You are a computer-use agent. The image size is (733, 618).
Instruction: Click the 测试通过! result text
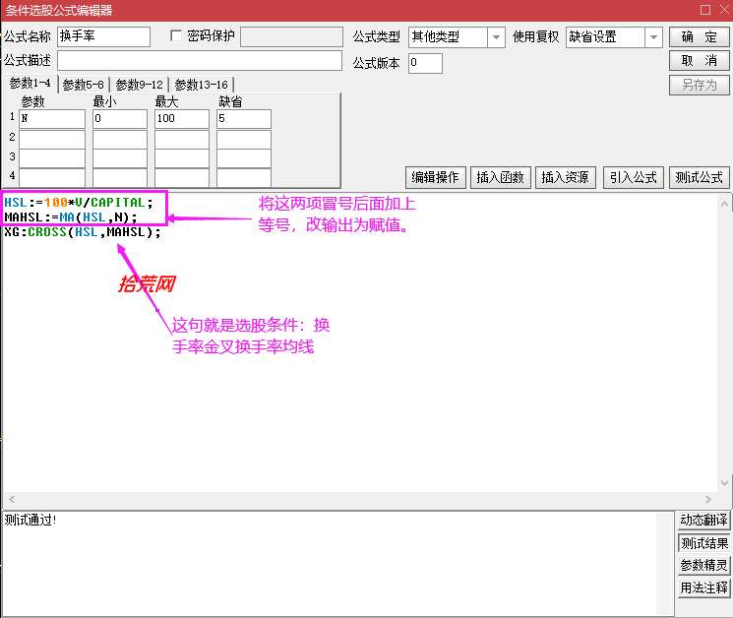point(31,520)
